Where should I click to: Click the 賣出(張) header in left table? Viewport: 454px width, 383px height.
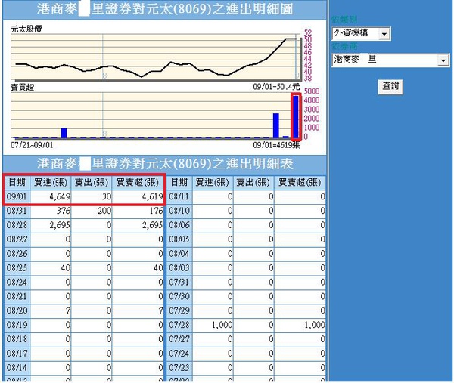92,182
